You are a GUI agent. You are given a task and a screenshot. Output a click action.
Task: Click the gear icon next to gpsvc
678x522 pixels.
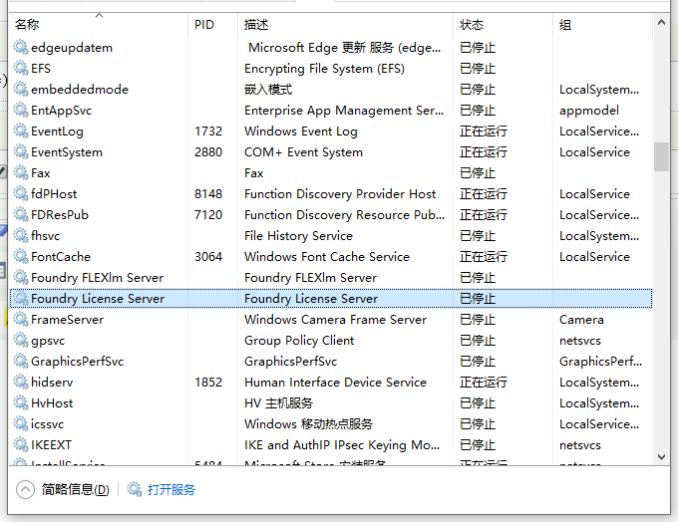21,341
